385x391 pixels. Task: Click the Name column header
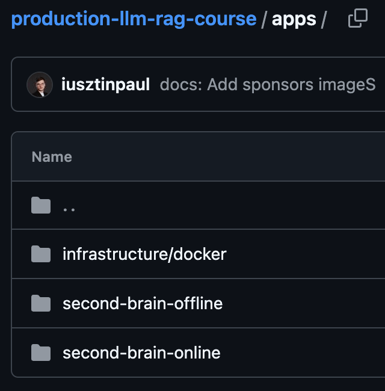pyautogui.click(x=52, y=157)
